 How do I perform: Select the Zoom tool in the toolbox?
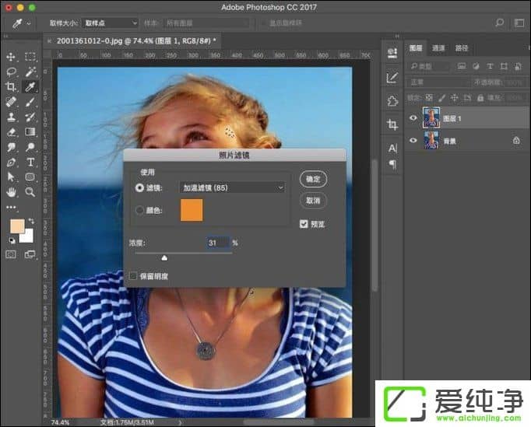click(x=30, y=191)
